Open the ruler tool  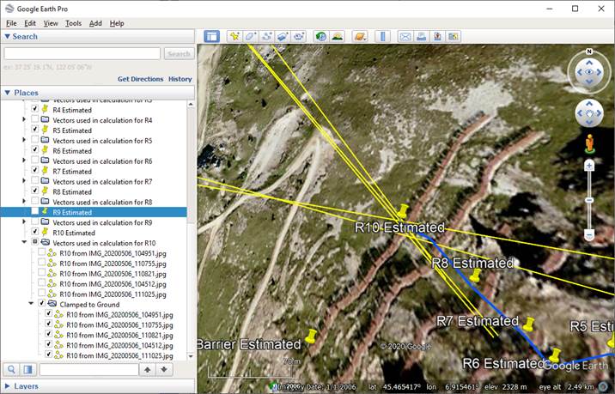tap(382, 36)
